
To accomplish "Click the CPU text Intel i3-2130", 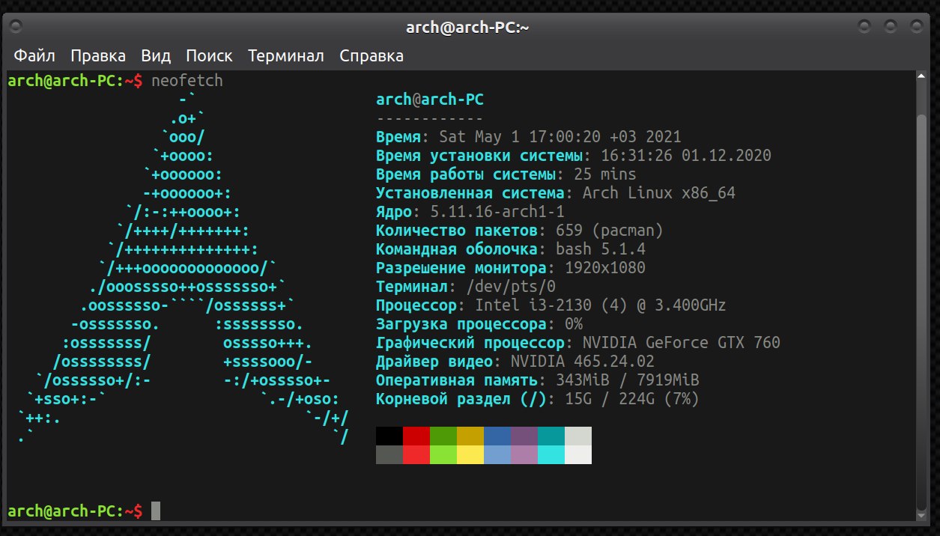I will [533, 305].
